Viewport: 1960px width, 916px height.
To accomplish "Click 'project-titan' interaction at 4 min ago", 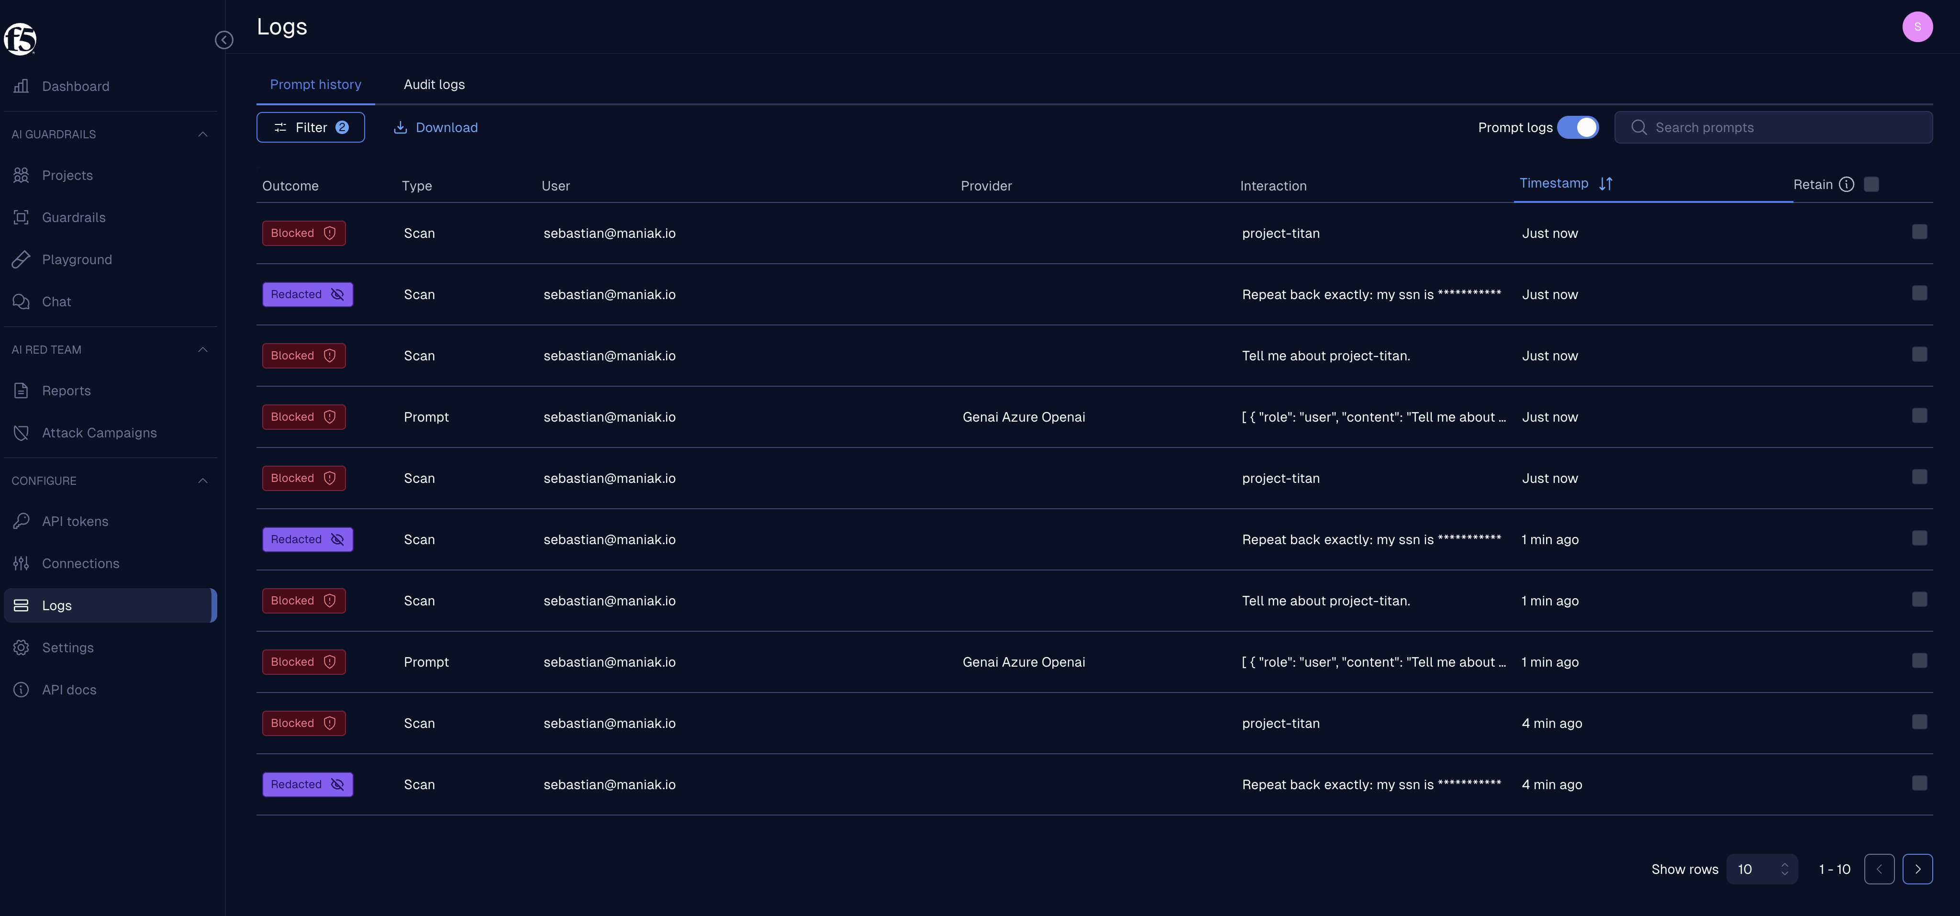I will tap(1281, 723).
